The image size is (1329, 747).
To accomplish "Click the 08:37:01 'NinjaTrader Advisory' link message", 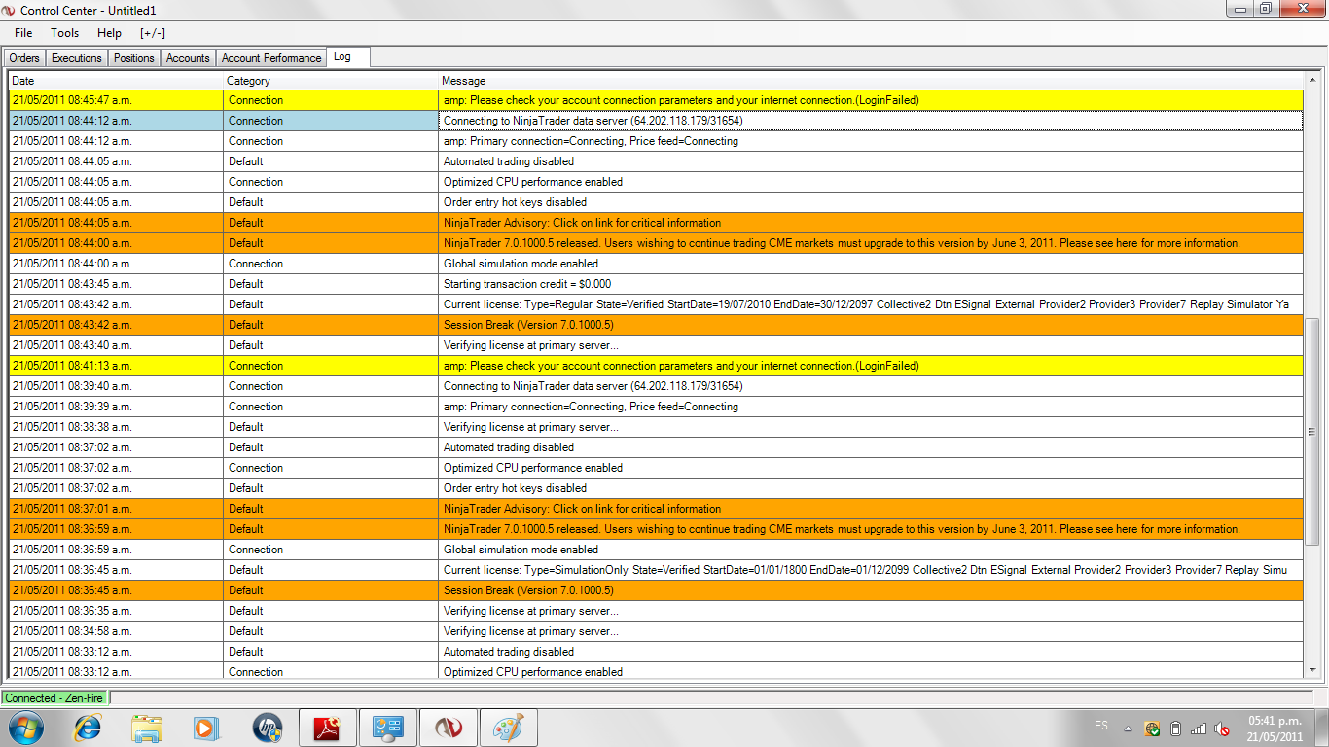I will [x=871, y=509].
